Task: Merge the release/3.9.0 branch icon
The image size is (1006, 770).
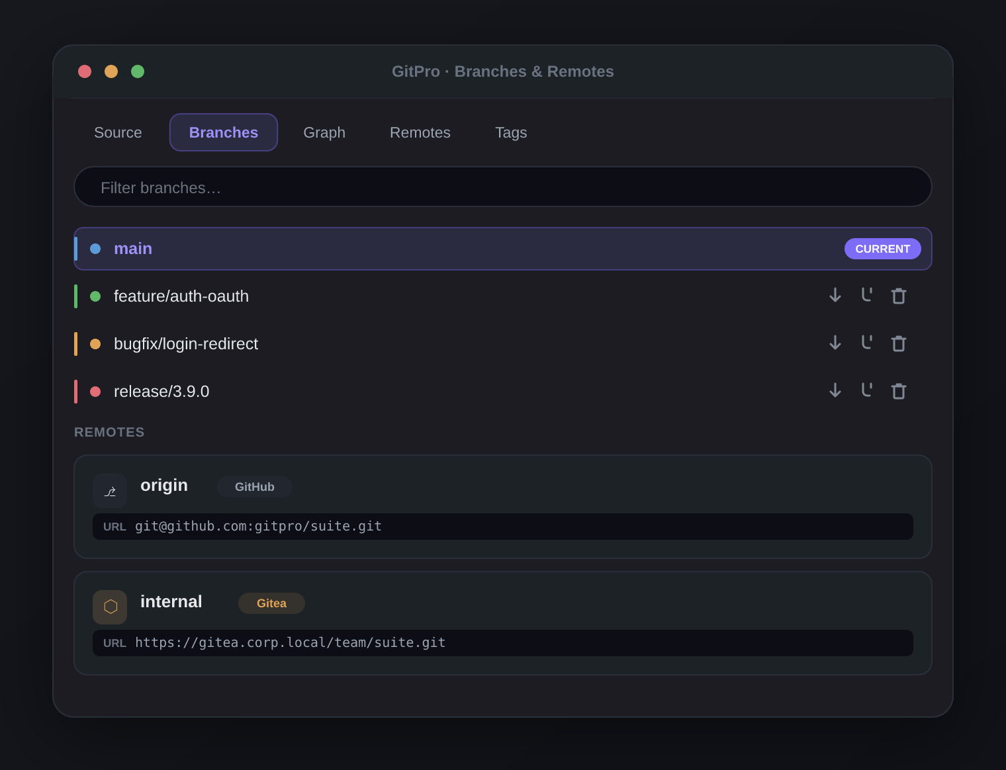Action: point(867,391)
